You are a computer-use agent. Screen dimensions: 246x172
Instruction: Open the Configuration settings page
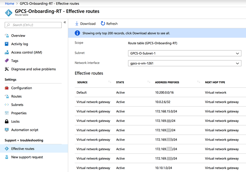21,88
